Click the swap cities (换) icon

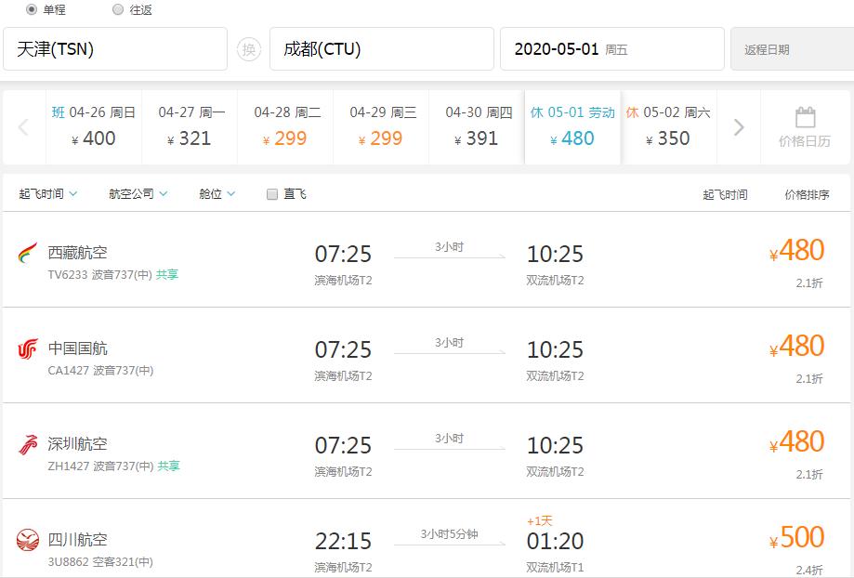click(248, 49)
